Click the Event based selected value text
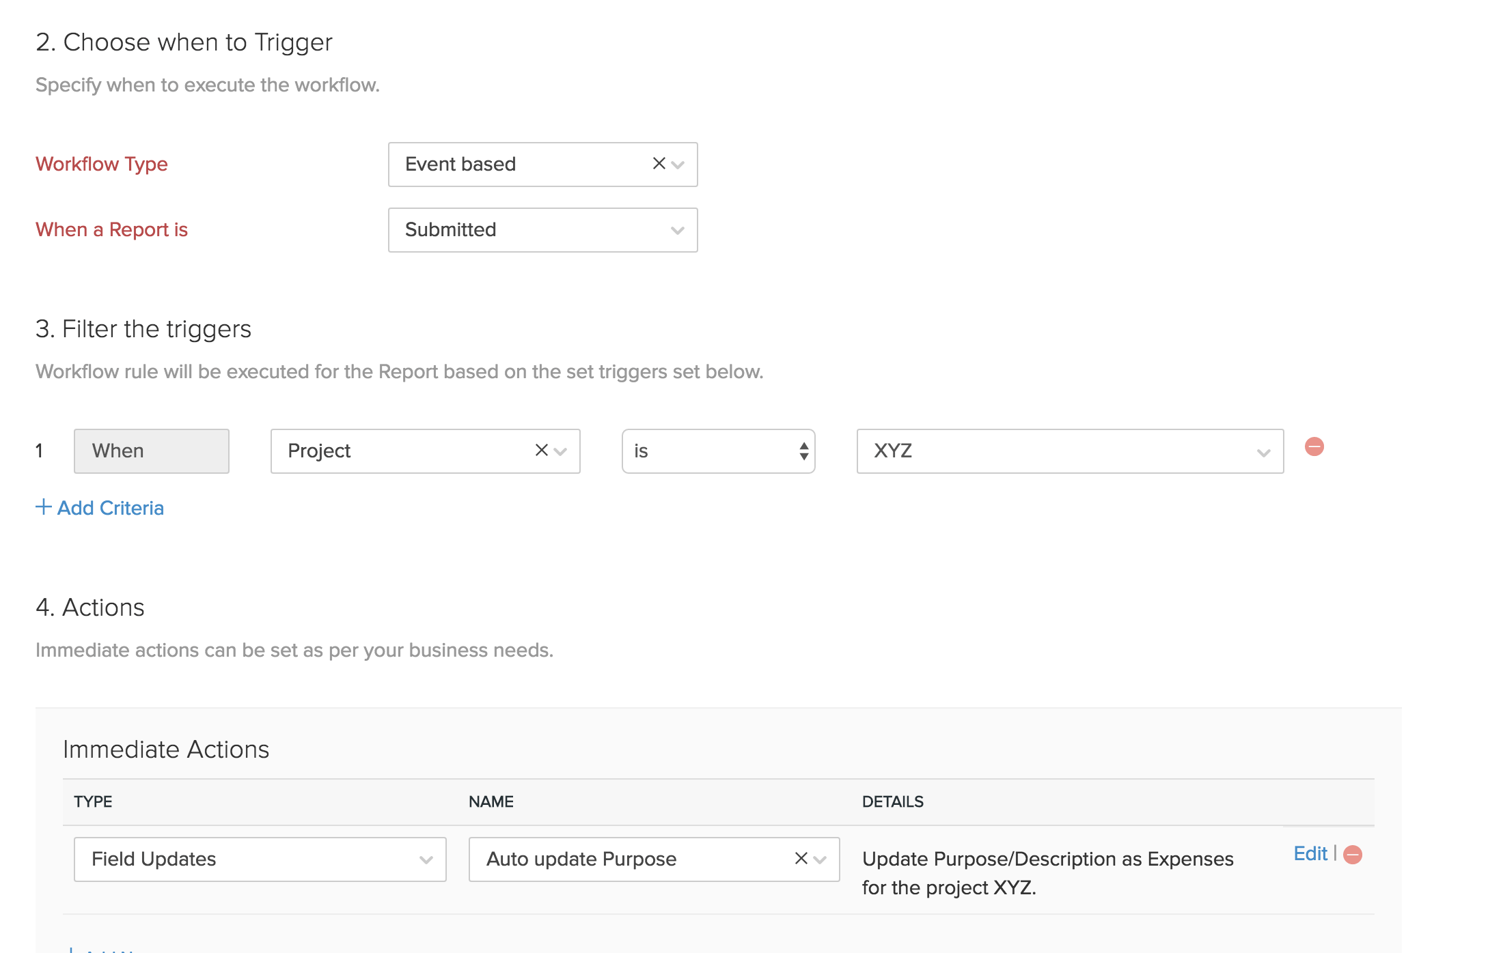The width and height of the screenshot is (1503, 953). click(x=460, y=165)
